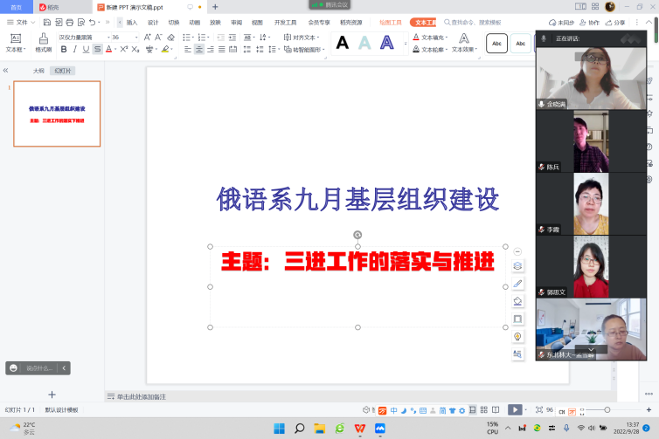Open the Text Fill dropdown
659x439 pixels.
(431, 38)
